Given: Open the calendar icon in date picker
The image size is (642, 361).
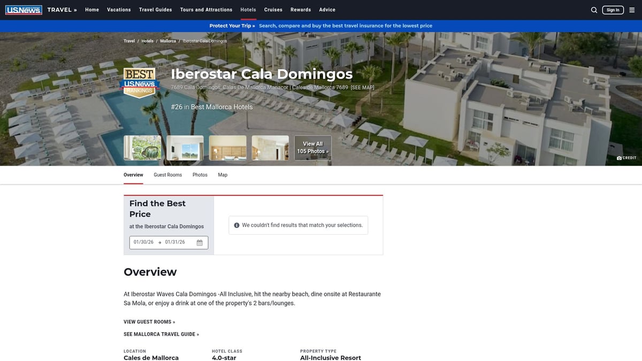Looking at the screenshot, I should (200, 242).
